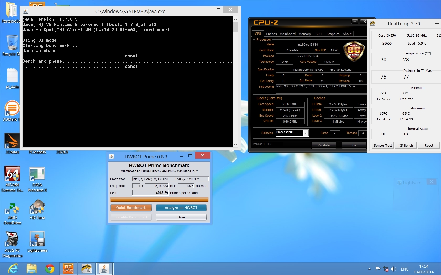Start the Quick Benchmark in HWBOT Prime
Viewport: 441px width, 275px height.
[x=131, y=208]
